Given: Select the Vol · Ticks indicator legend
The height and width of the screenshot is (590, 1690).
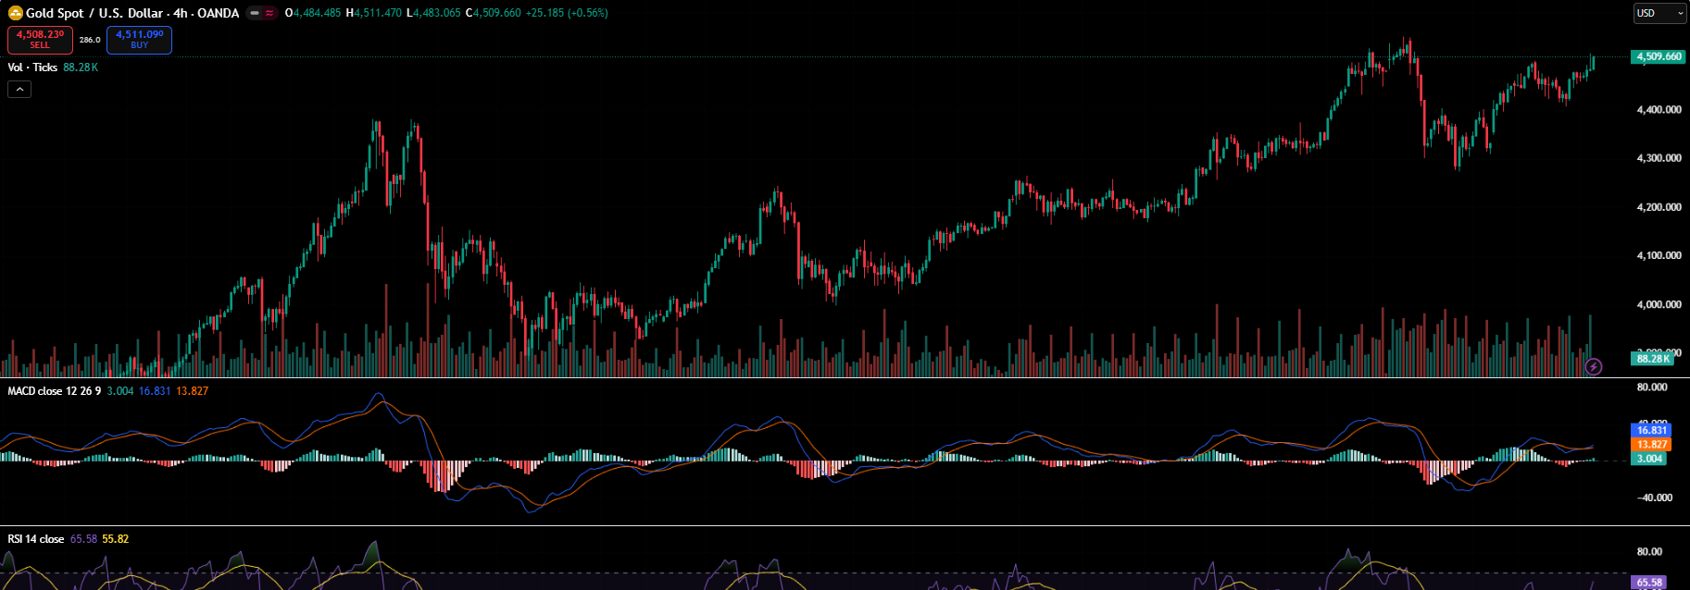Looking at the screenshot, I should 32,68.
